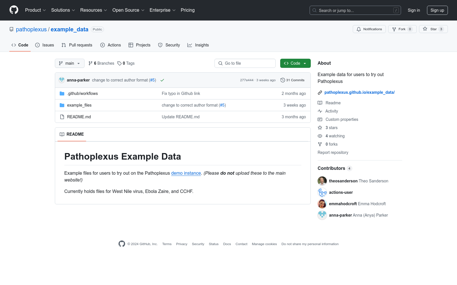Click the tag icon beside 0 Tags

coord(119,63)
